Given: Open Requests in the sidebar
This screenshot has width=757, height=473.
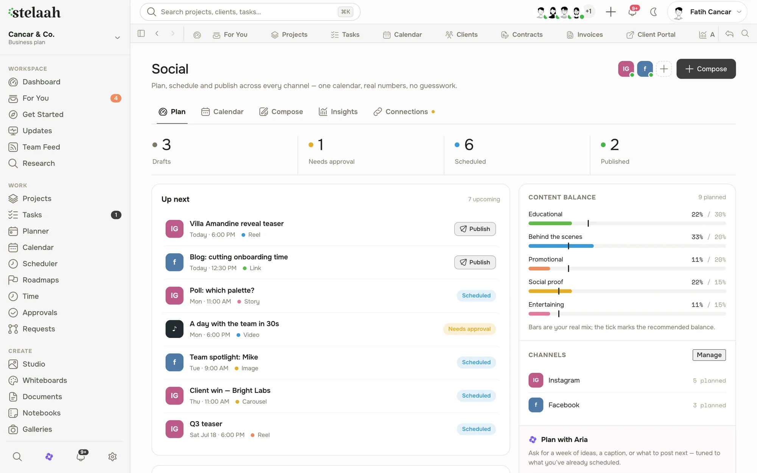Looking at the screenshot, I should [65, 328].
